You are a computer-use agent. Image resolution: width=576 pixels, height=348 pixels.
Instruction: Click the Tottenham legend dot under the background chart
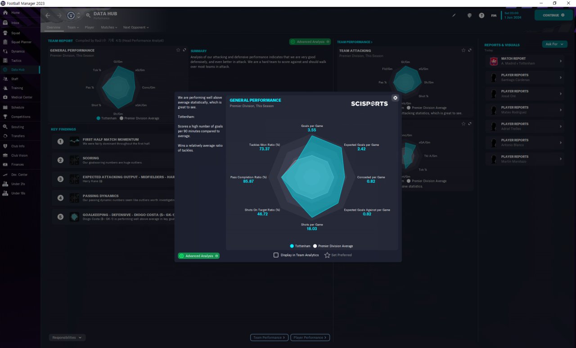pyautogui.click(x=98, y=118)
